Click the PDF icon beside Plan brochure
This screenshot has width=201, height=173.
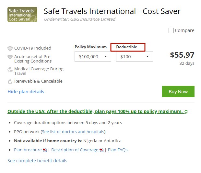[45, 150]
